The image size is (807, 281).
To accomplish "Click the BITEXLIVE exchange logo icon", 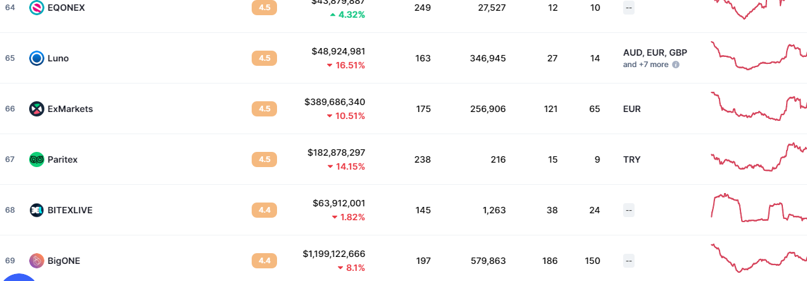I will point(37,210).
